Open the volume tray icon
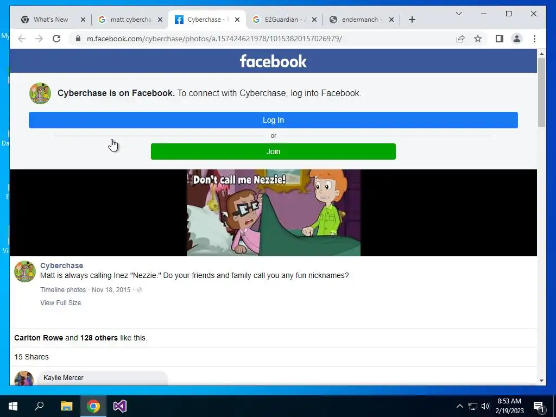 click(x=485, y=406)
